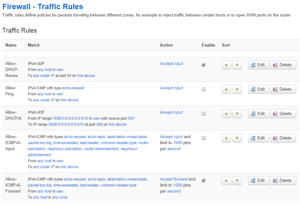
Task: Enable the Allow-DHCPv6 rule checkbox
Action: (204, 114)
